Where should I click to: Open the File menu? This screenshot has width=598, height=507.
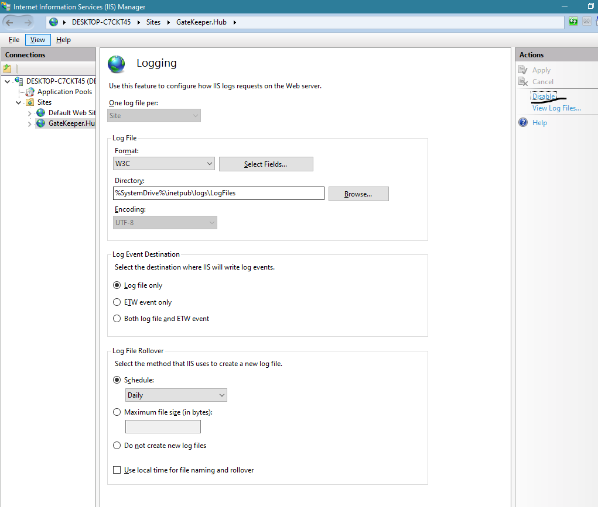(14, 40)
